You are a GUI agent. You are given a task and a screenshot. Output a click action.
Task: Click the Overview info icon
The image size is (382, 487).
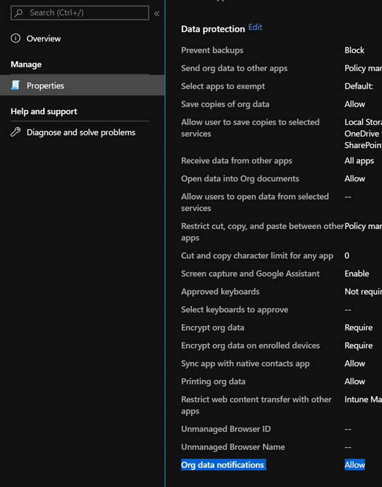tap(16, 39)
